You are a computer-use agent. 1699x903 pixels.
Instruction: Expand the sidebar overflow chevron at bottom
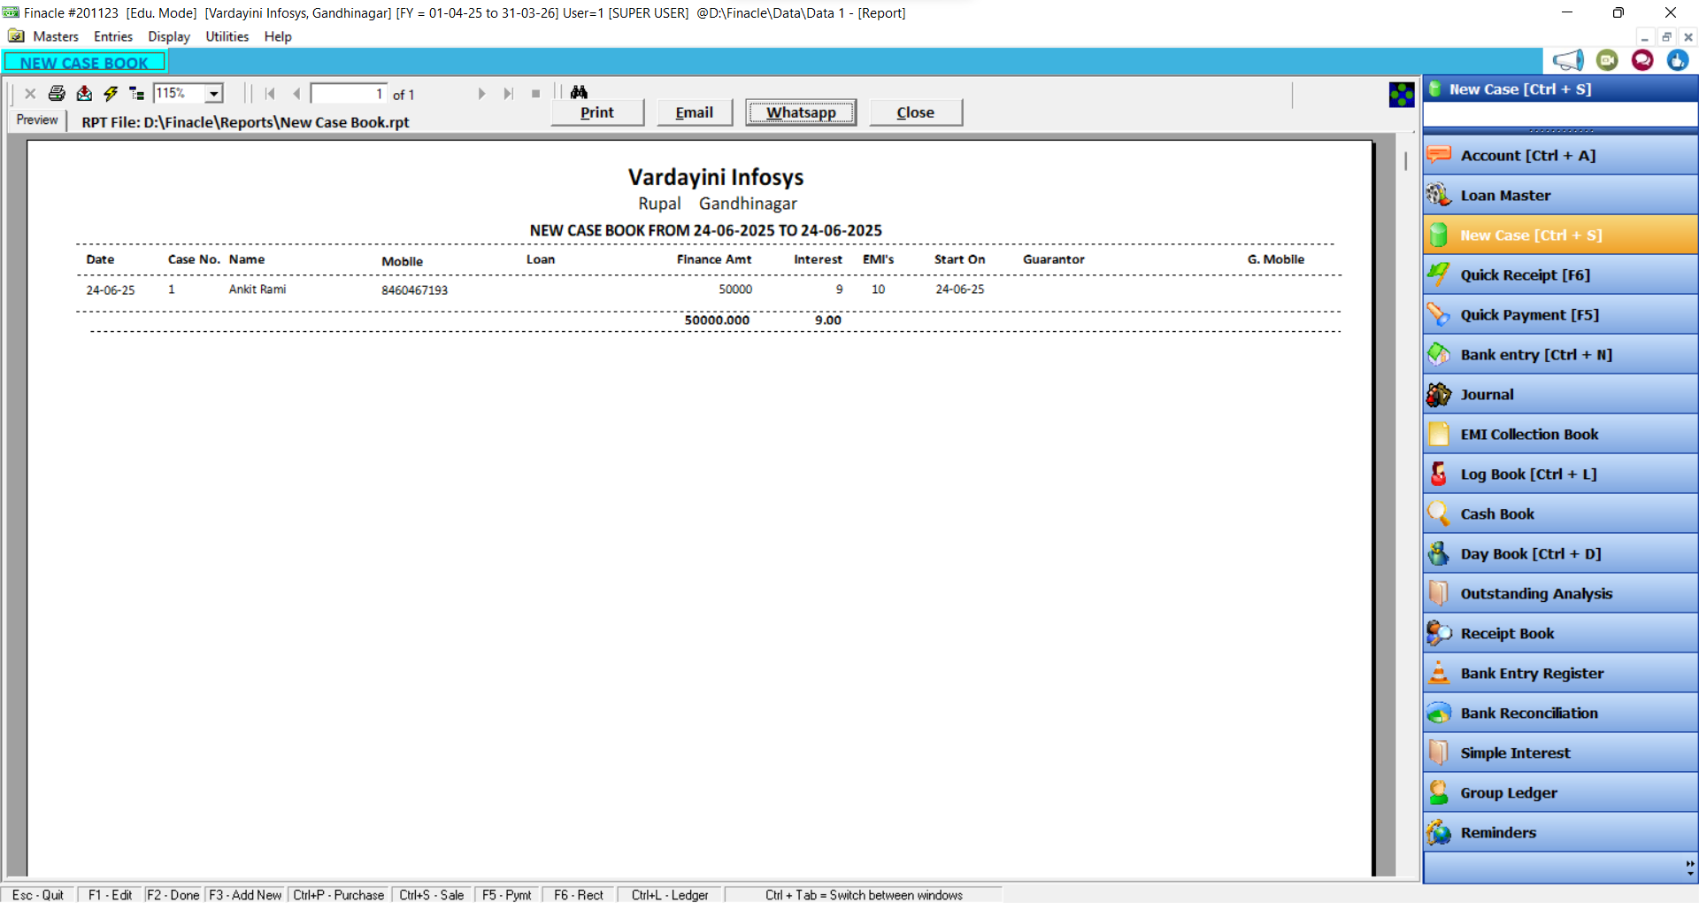pos(1689,868)
